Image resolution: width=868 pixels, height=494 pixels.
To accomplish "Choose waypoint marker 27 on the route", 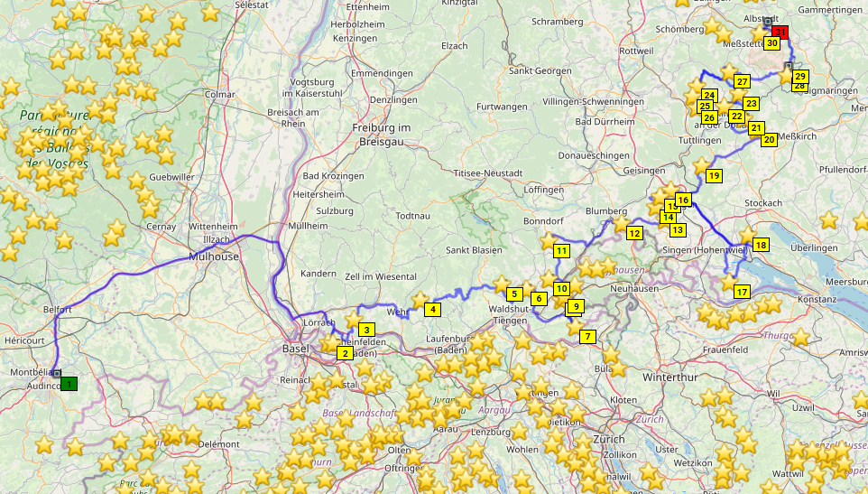I will 743,82.
